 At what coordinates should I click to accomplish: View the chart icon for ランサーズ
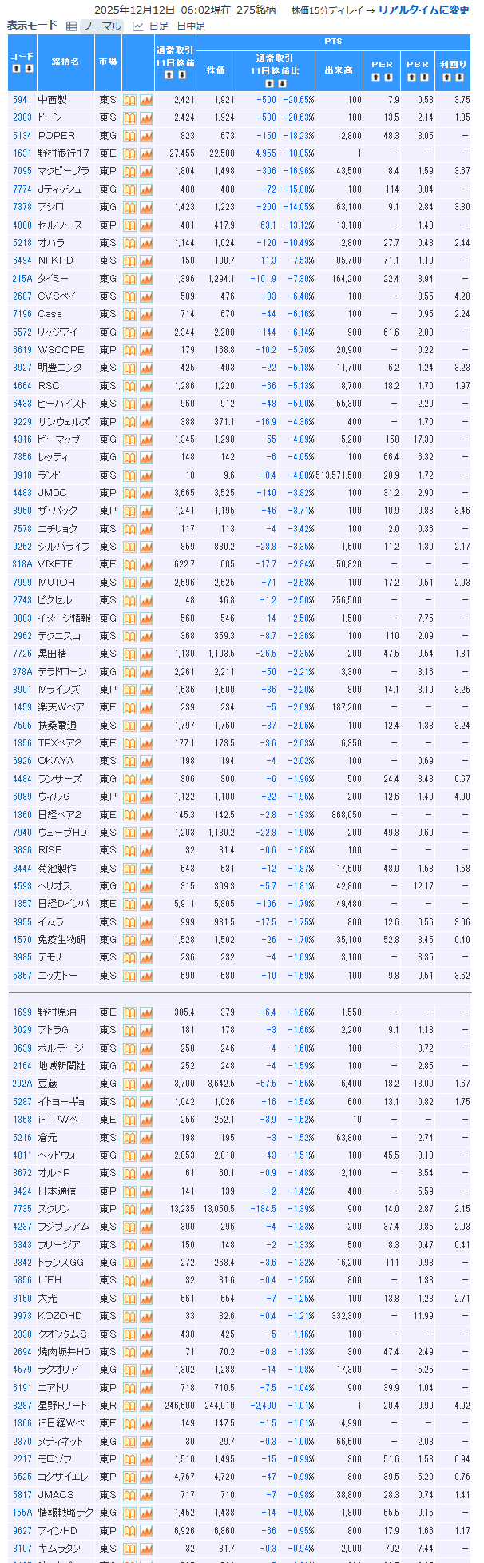pos(146,779)
